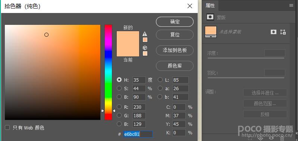The height and width of the screenshot is (141, 298).
Task: Open the Properties panel menu icon
Action: (x=291, y=6)
